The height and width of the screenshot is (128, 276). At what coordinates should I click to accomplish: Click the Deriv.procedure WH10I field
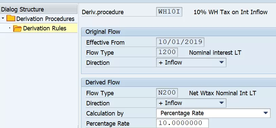[169, 12]
